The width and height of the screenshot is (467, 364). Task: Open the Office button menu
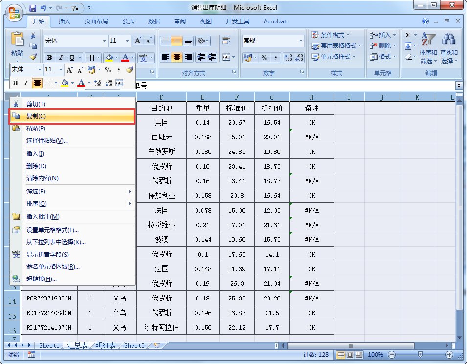coord(14,13)
